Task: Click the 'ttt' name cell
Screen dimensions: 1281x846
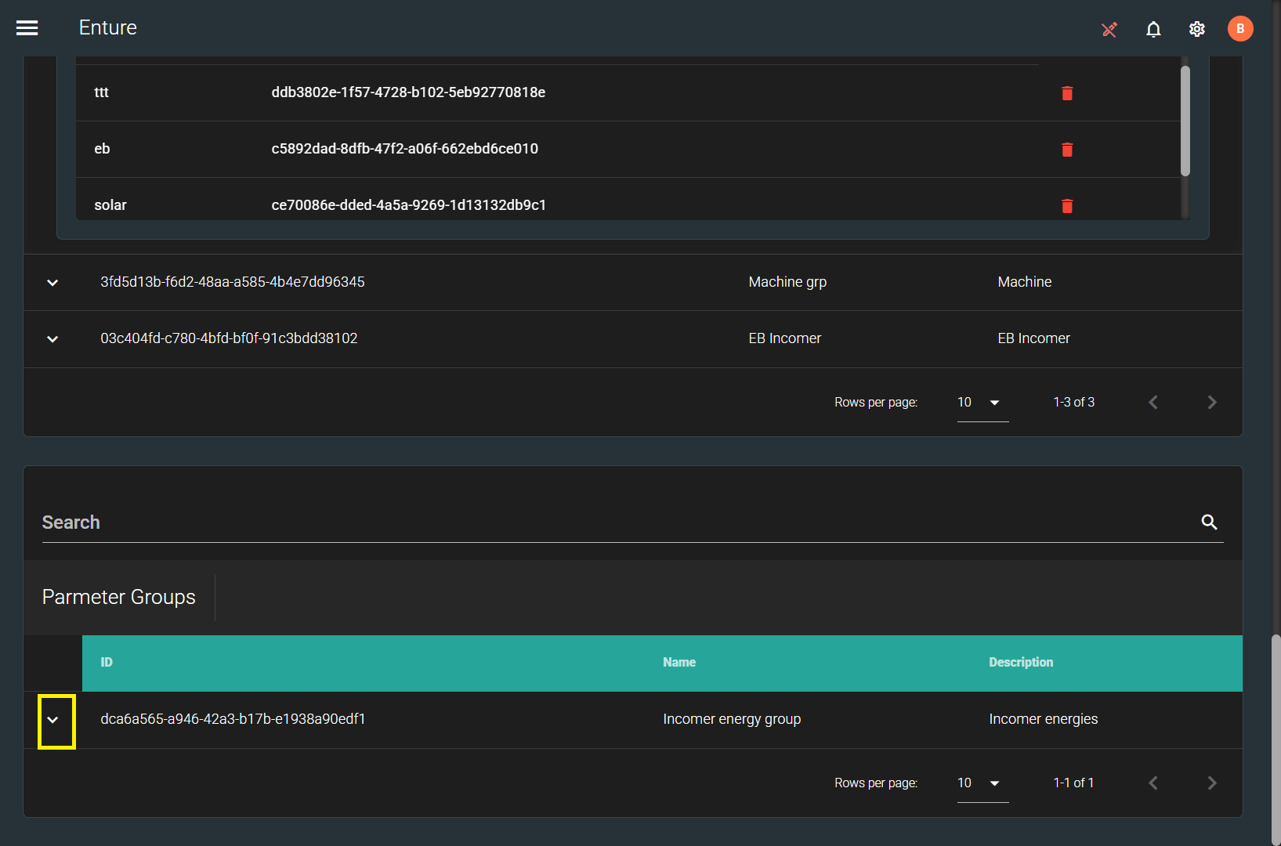Action: [x=101, y=92]
